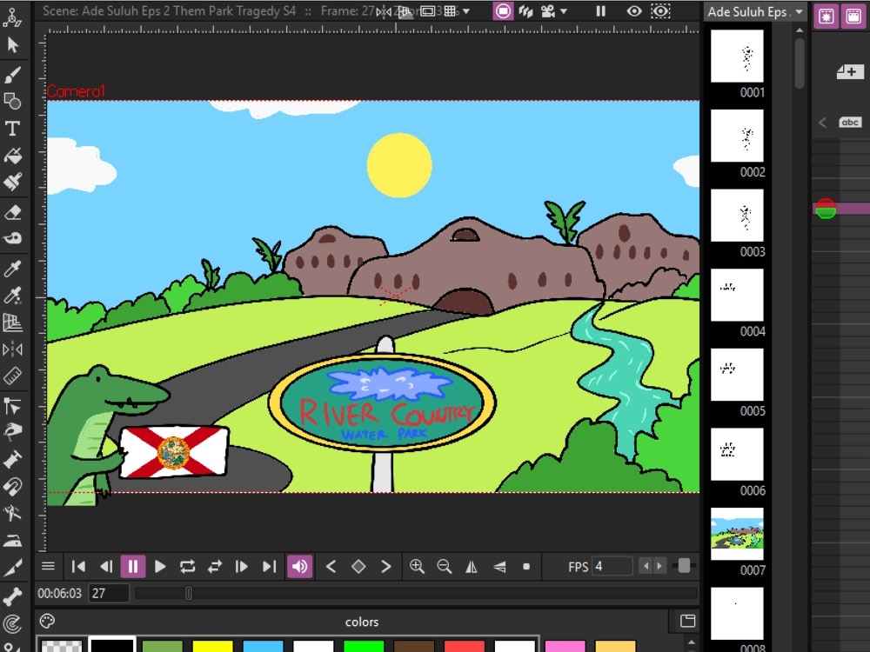Select the Skeleton bone tool
The height and width of the screenshot is (652, 870).
[12, 597]
